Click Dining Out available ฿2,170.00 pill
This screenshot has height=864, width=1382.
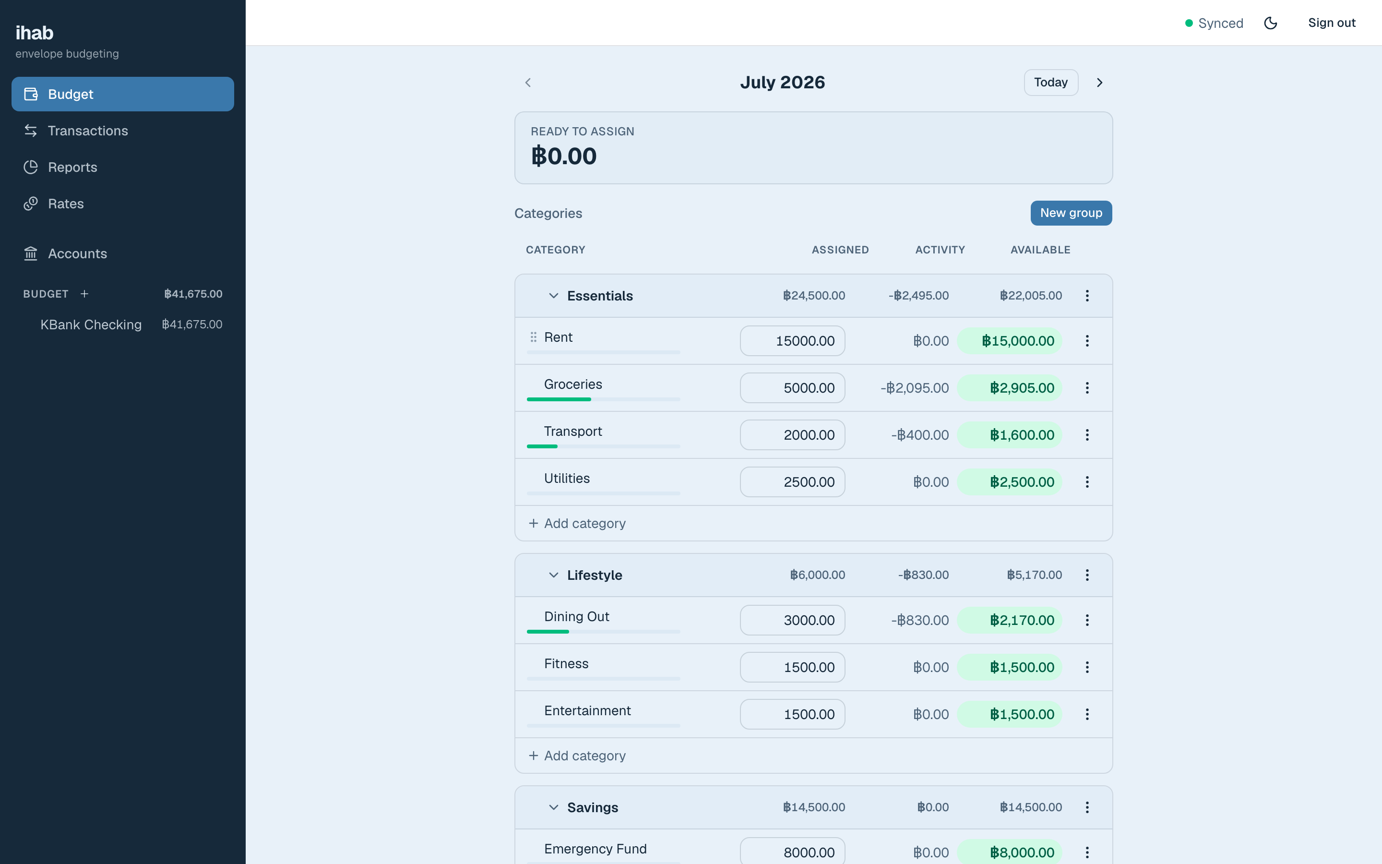(x=1010, y=621)
